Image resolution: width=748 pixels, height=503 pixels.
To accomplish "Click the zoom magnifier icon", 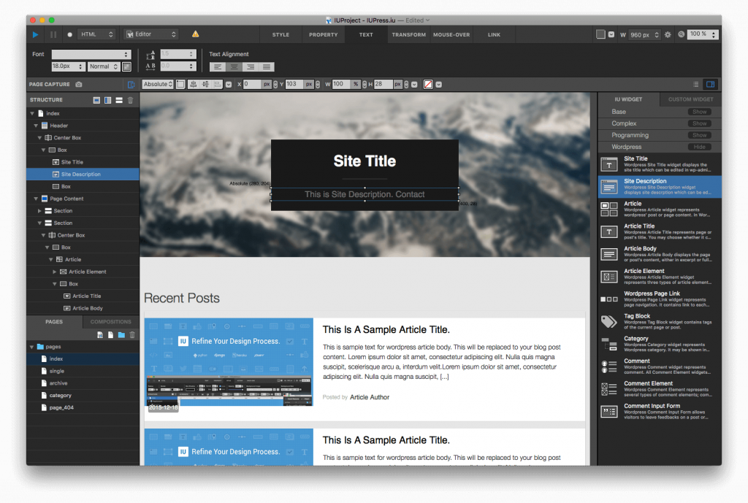I will pos(682,34).
